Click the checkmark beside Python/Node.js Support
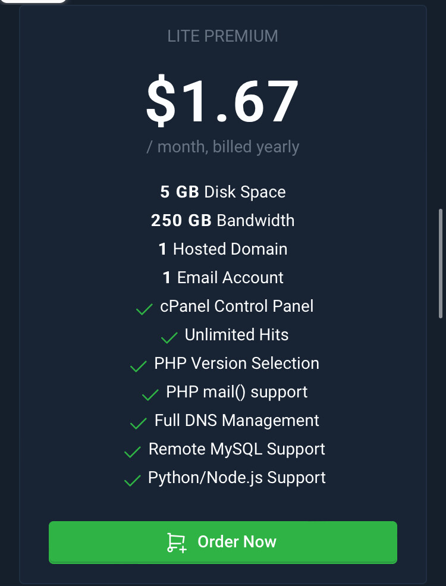Viewport: 446px width, 586px height. click(x=131, y=480)
